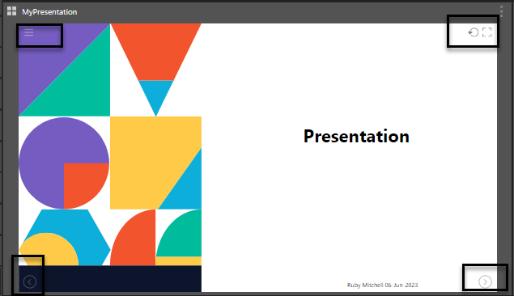The image size is (514, 296).
Task: Open the hamburger menu on the slide
Action: (x=29, y=32)
